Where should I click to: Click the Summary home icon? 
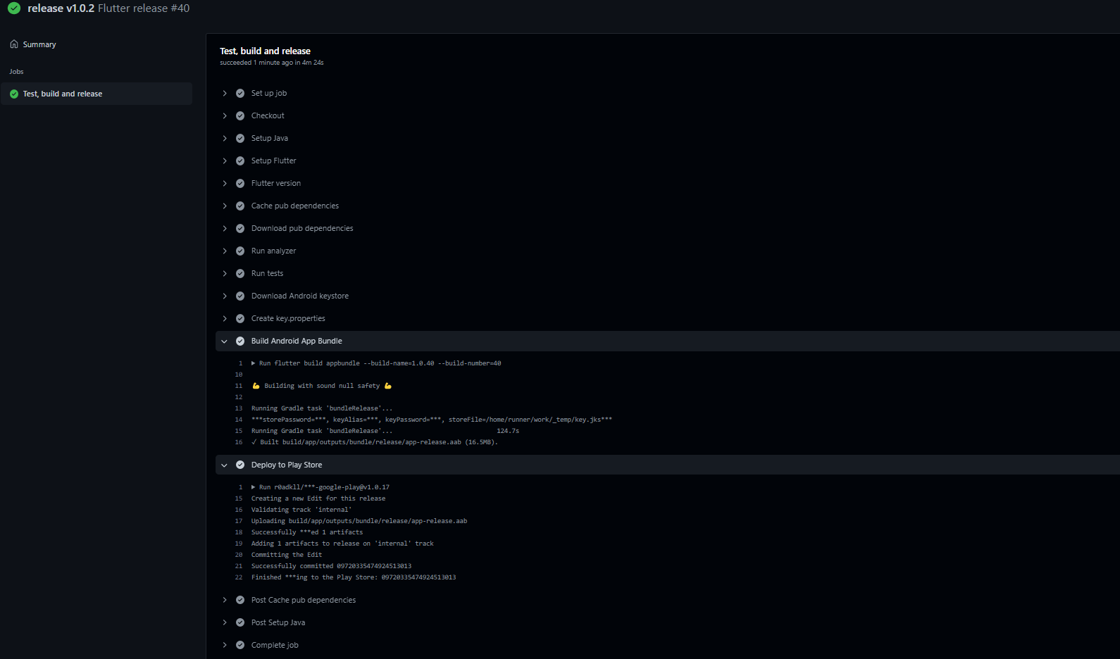[x=14, y=44]
